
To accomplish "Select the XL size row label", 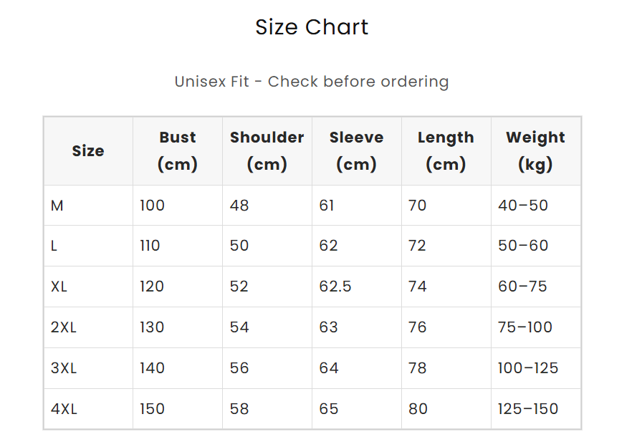I will 59,287.
